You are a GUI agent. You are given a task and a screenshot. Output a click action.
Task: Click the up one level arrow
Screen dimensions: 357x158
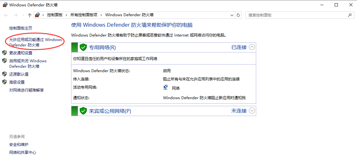tap(30, 15)
